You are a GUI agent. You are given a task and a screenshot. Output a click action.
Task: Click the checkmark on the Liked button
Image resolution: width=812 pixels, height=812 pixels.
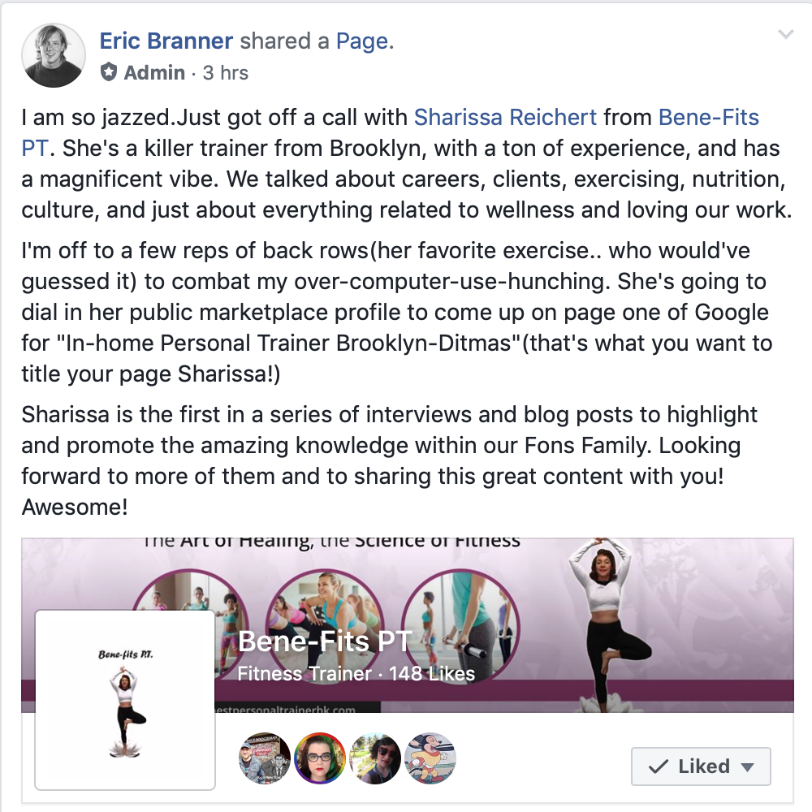coord(659,767)
